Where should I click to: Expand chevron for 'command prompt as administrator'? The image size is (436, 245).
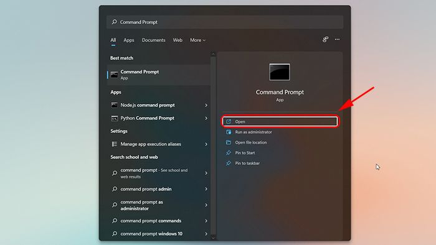click(x=206, y=205)
